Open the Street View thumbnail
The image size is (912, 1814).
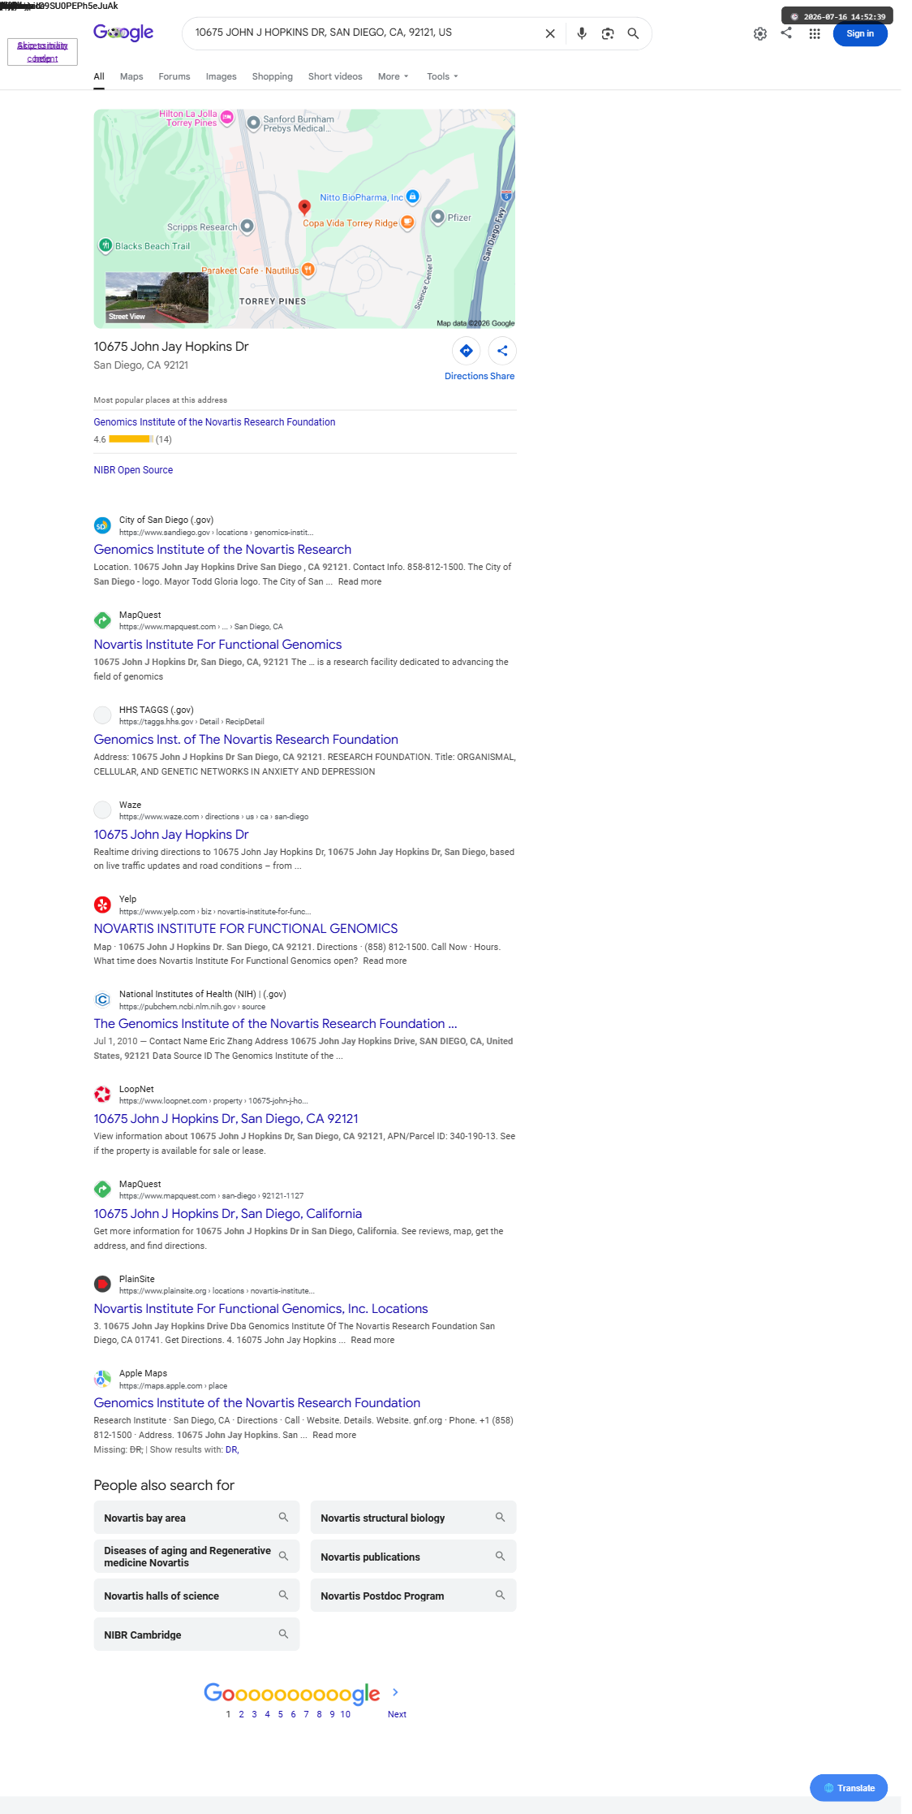157,297
